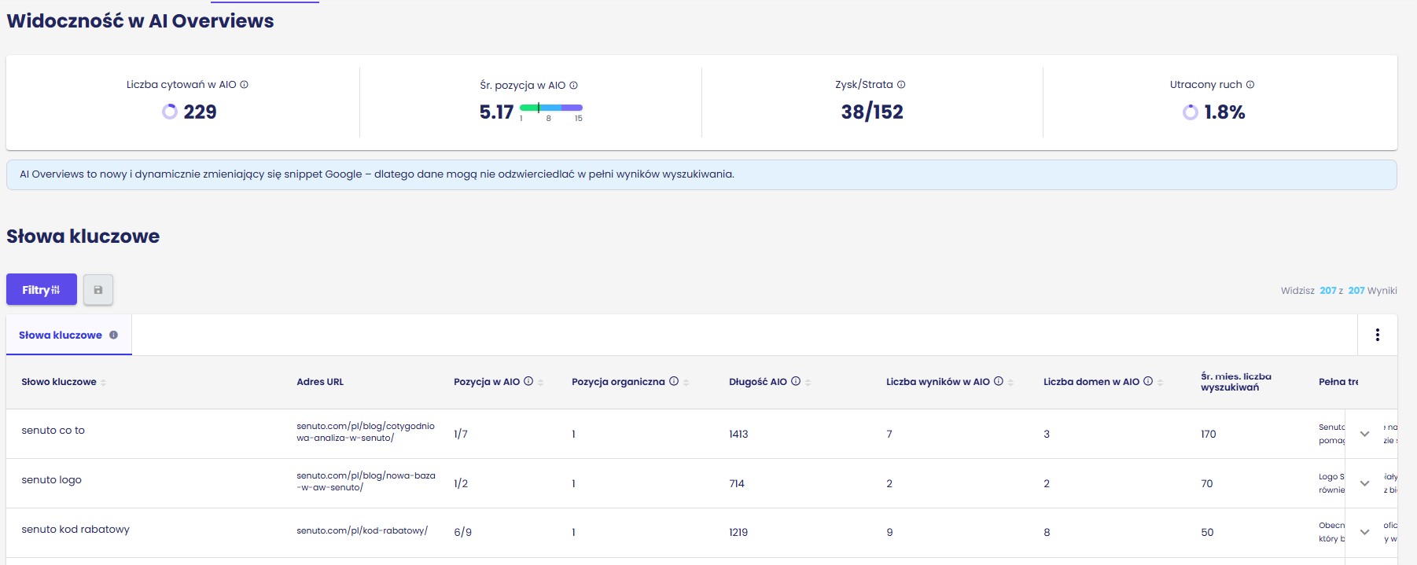Click keyword cell senuto logo

pos(51,480)
